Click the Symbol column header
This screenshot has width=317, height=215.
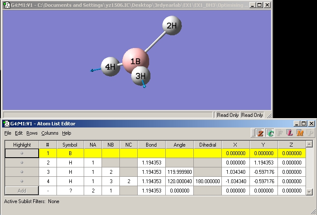70,145
